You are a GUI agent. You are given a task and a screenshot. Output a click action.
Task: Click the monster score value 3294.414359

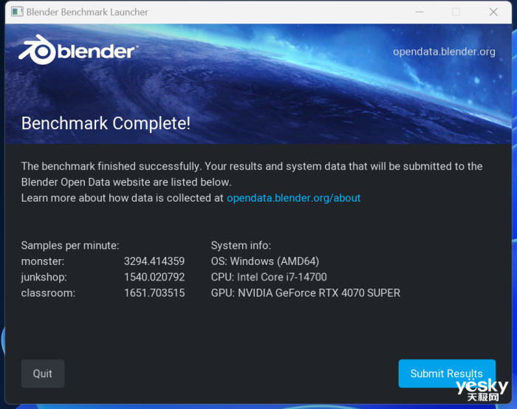(154, 261)
